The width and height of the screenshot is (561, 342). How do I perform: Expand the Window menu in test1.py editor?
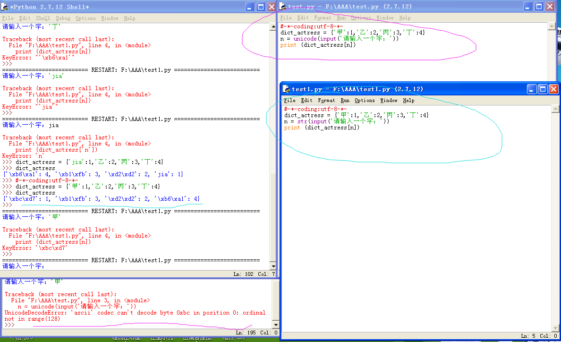click(x=389, y=100)
